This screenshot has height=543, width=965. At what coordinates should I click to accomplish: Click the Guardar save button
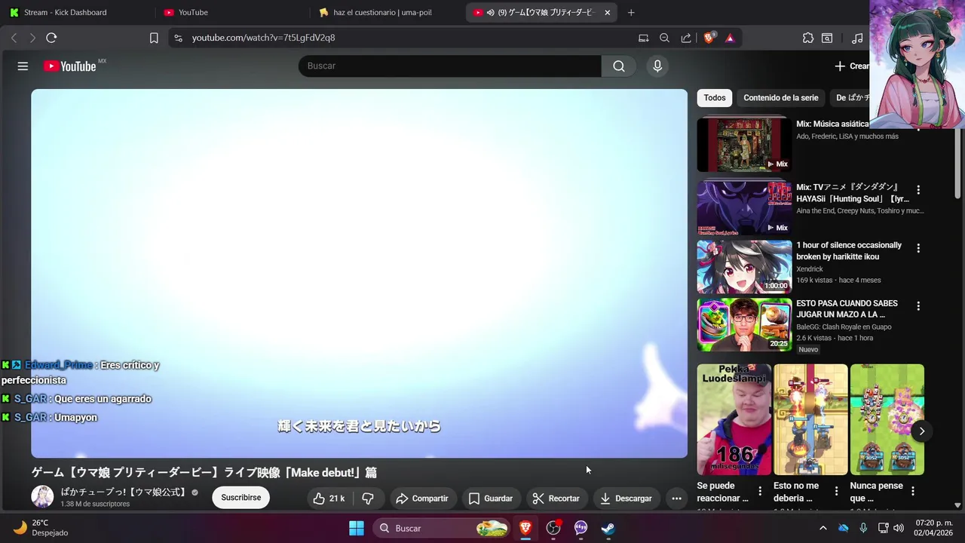click(491, 499)
